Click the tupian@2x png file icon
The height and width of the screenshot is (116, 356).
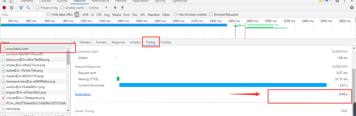pyautogui.click(x=3, y=76)
